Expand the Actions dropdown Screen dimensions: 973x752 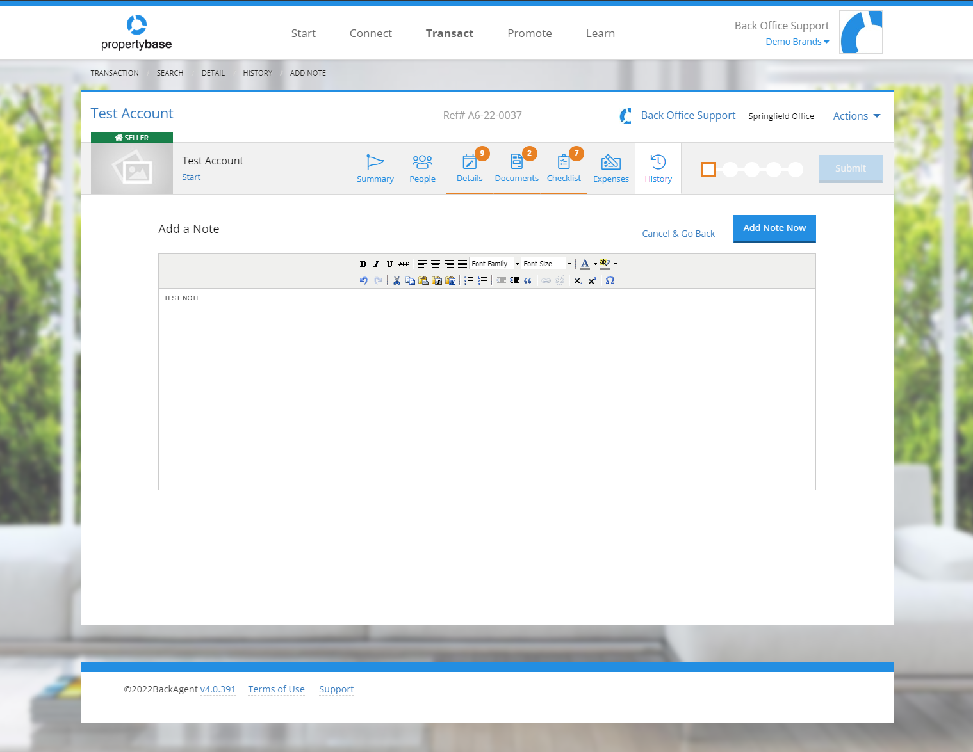tap(856, 116)
